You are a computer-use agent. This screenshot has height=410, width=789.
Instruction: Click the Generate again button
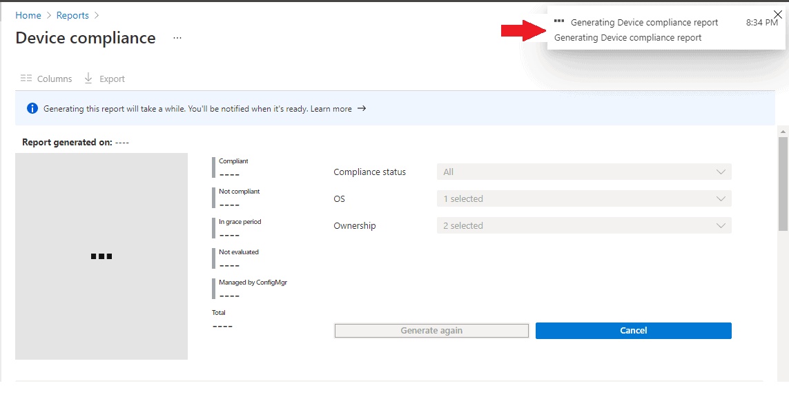pyautogui.click(x=431, y=330)
